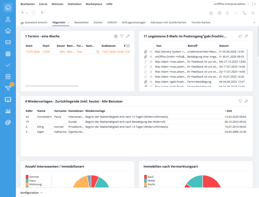Click the wrench icon in E-Mails widget

click(246, 36)
